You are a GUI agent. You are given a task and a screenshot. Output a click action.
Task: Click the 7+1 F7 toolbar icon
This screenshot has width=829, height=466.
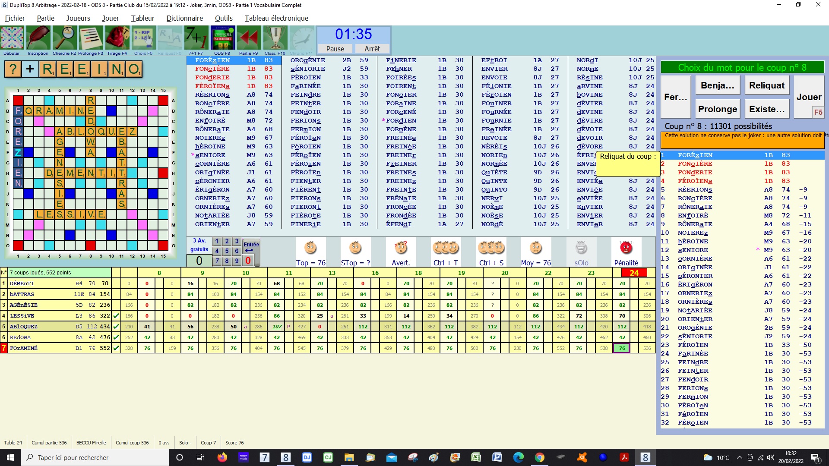click(196, 38)
